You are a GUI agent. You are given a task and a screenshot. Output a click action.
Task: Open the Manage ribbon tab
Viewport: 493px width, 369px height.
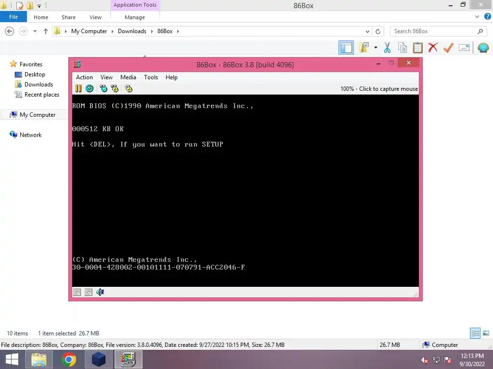135,17
